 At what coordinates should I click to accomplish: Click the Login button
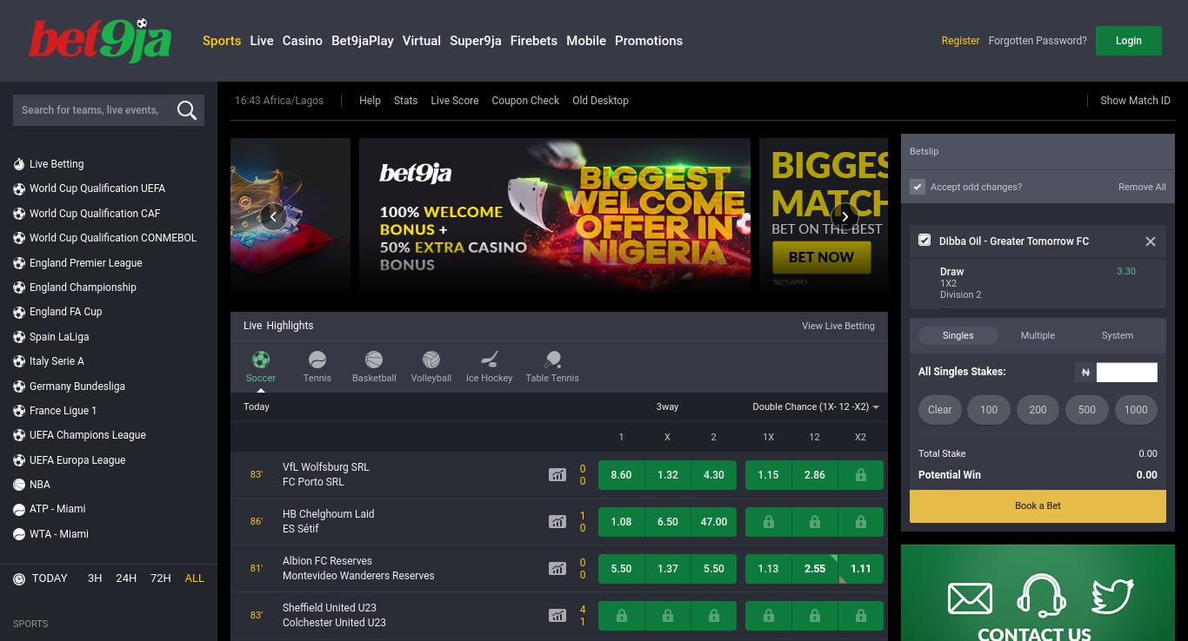[x=1129, y=41]
